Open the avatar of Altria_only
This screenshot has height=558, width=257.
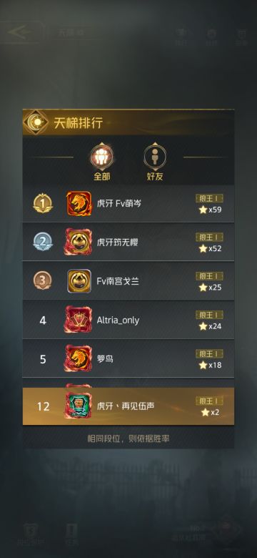[x=78, y=320]
